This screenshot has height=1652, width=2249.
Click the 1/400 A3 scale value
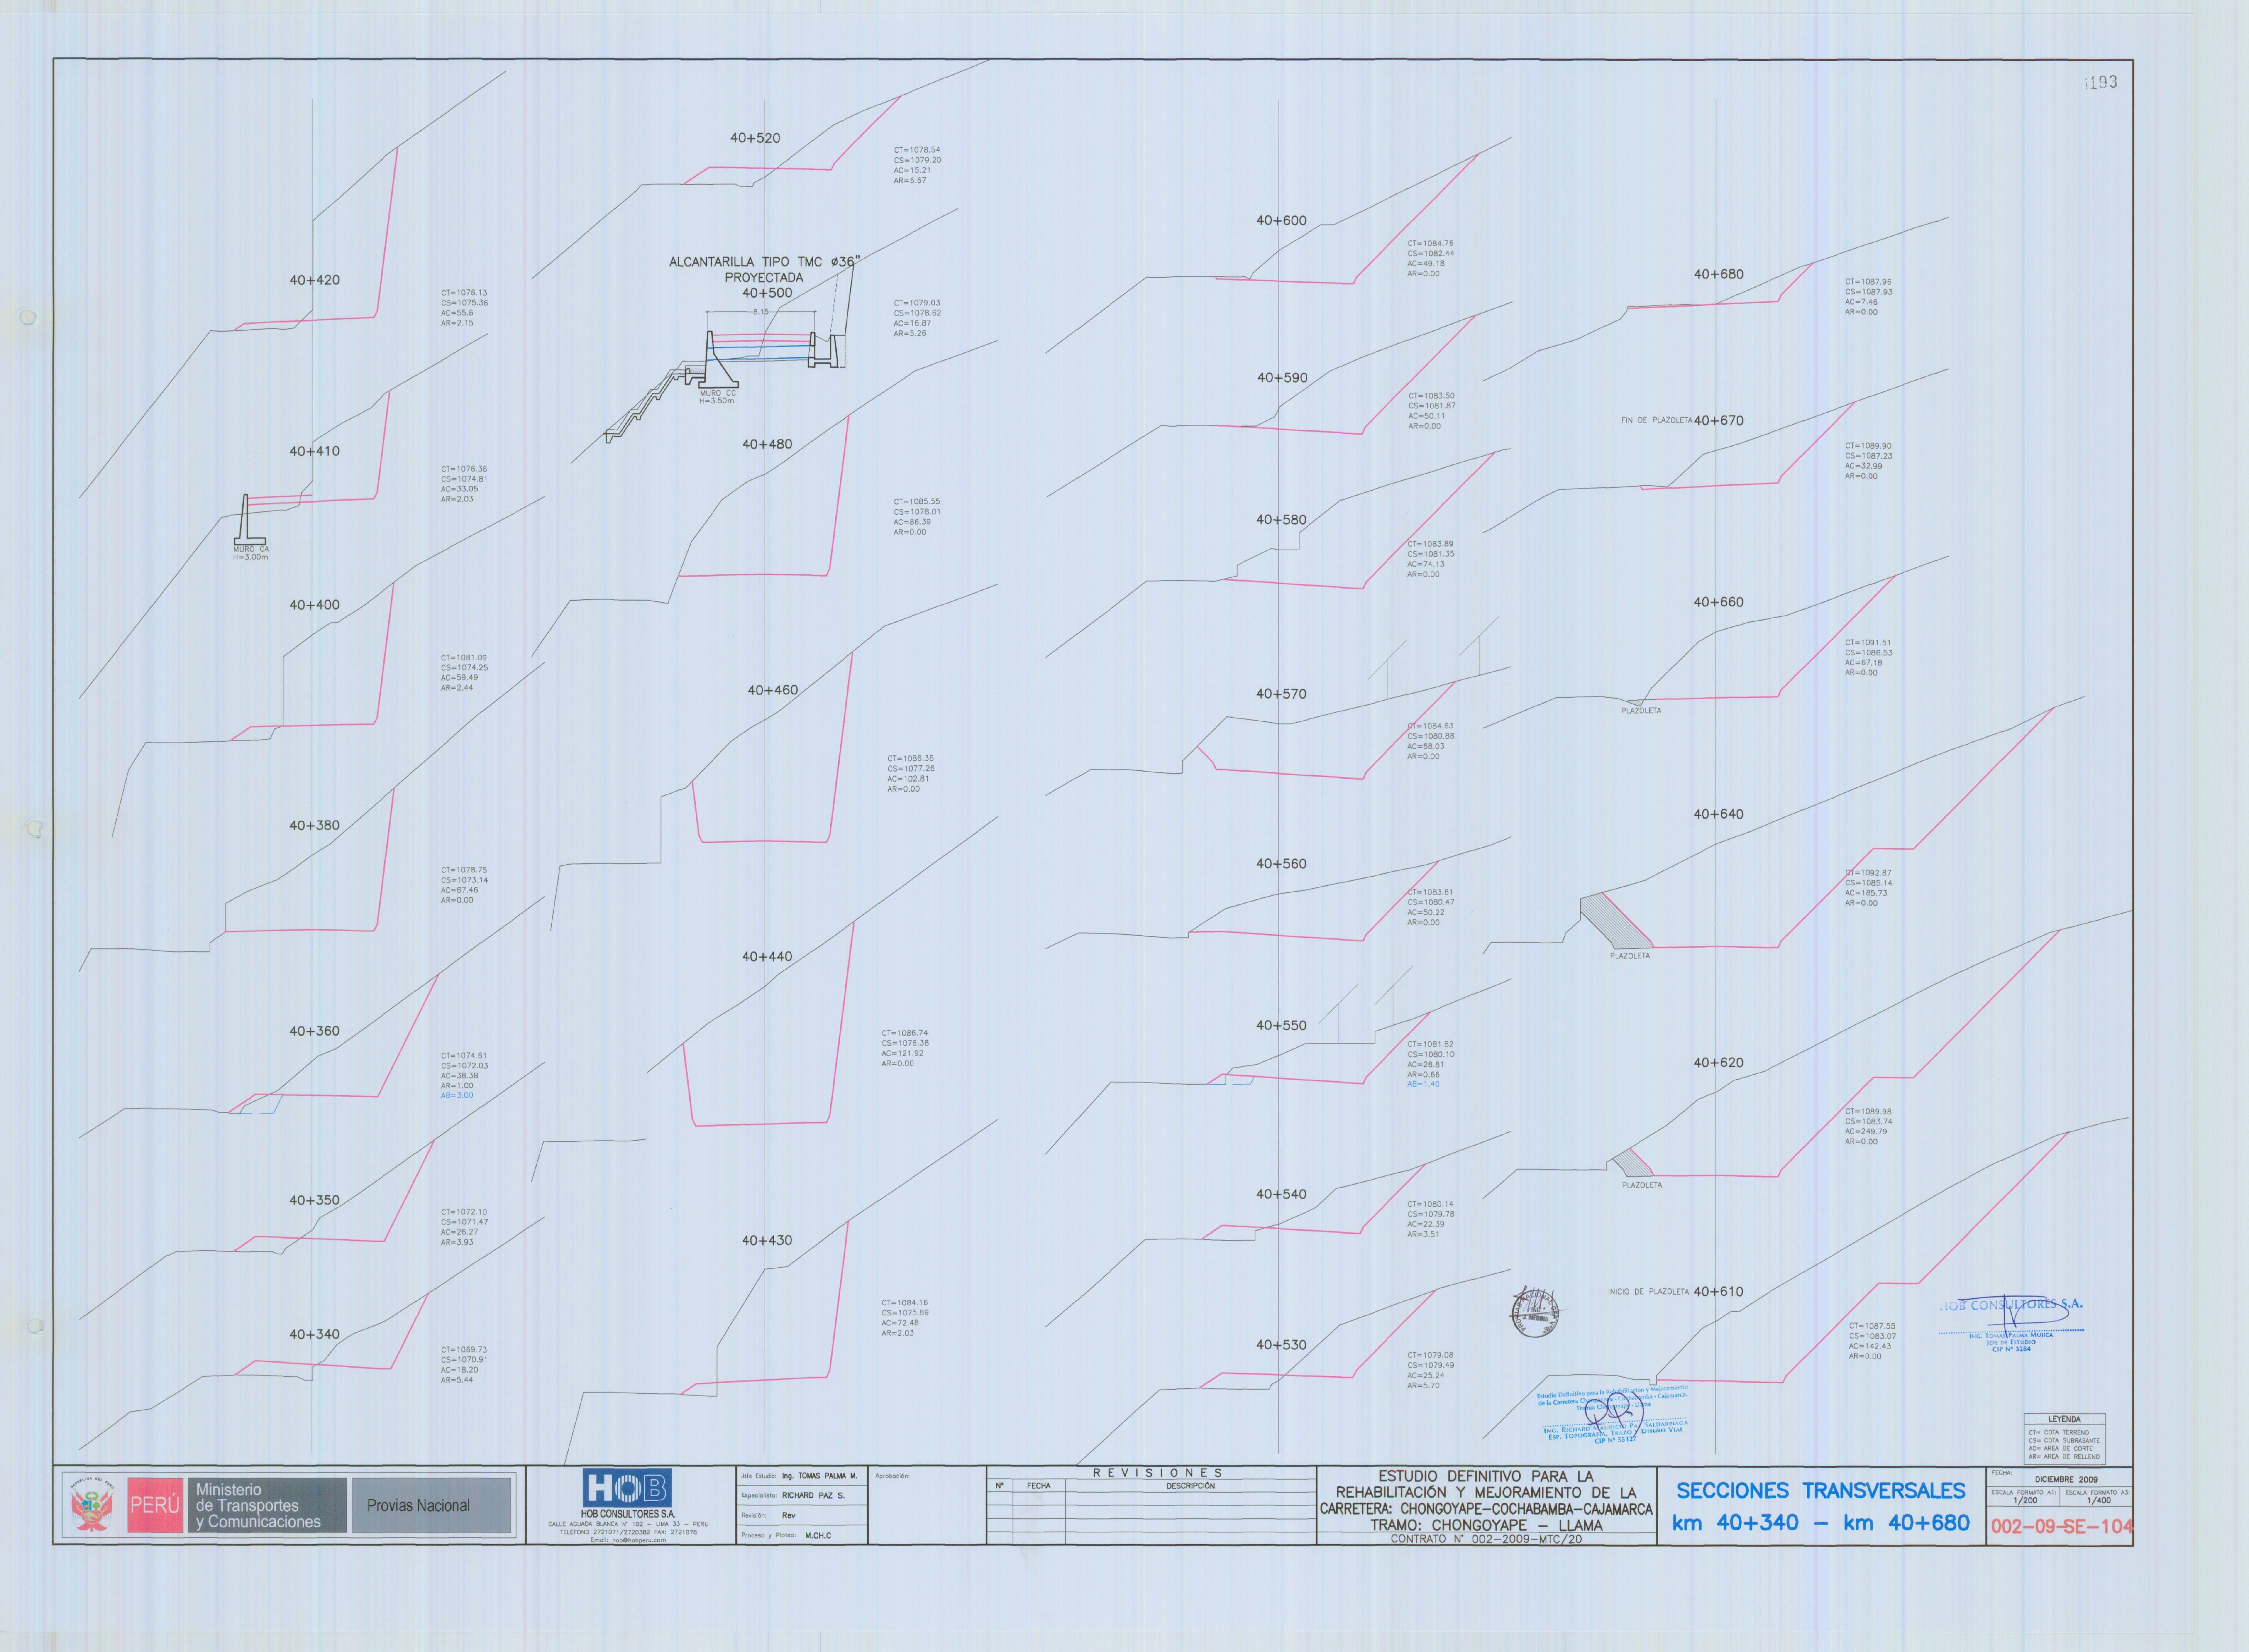click(x=2099, y=1500)
